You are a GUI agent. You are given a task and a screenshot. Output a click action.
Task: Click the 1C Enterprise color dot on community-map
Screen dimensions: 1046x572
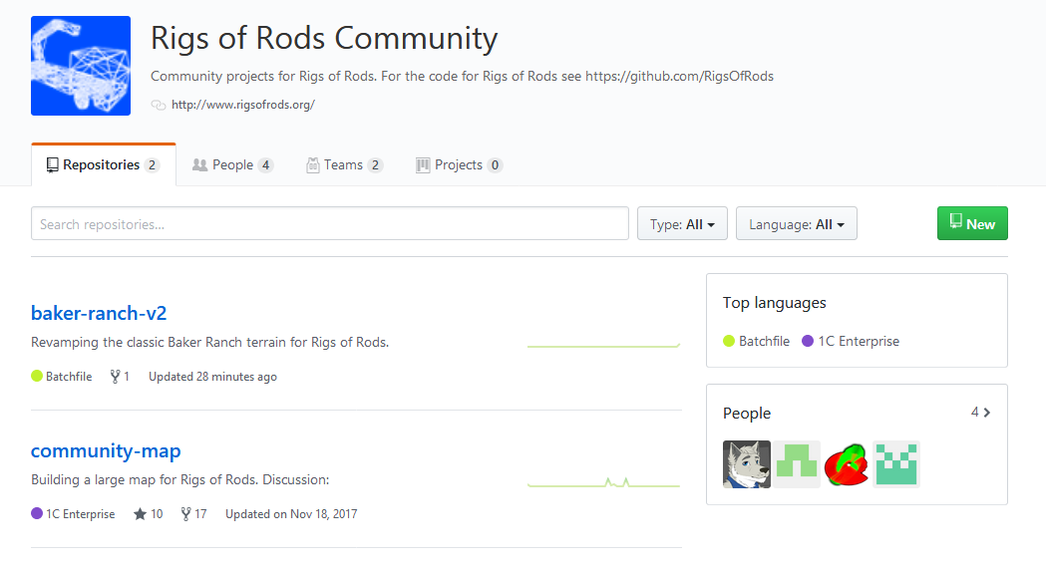click(x=37, y=513)
